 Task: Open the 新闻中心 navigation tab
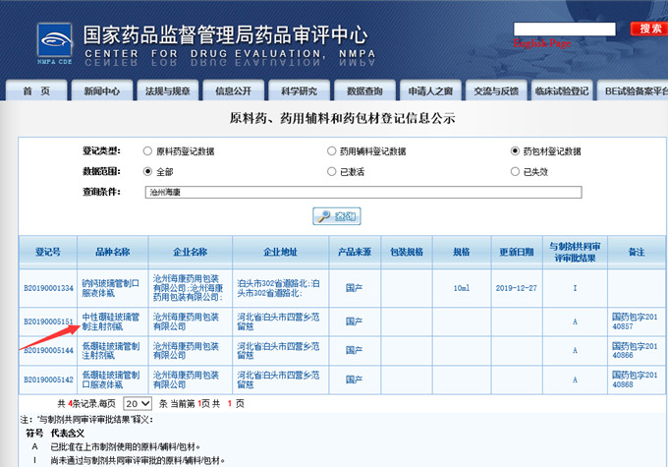pos(101,91)
